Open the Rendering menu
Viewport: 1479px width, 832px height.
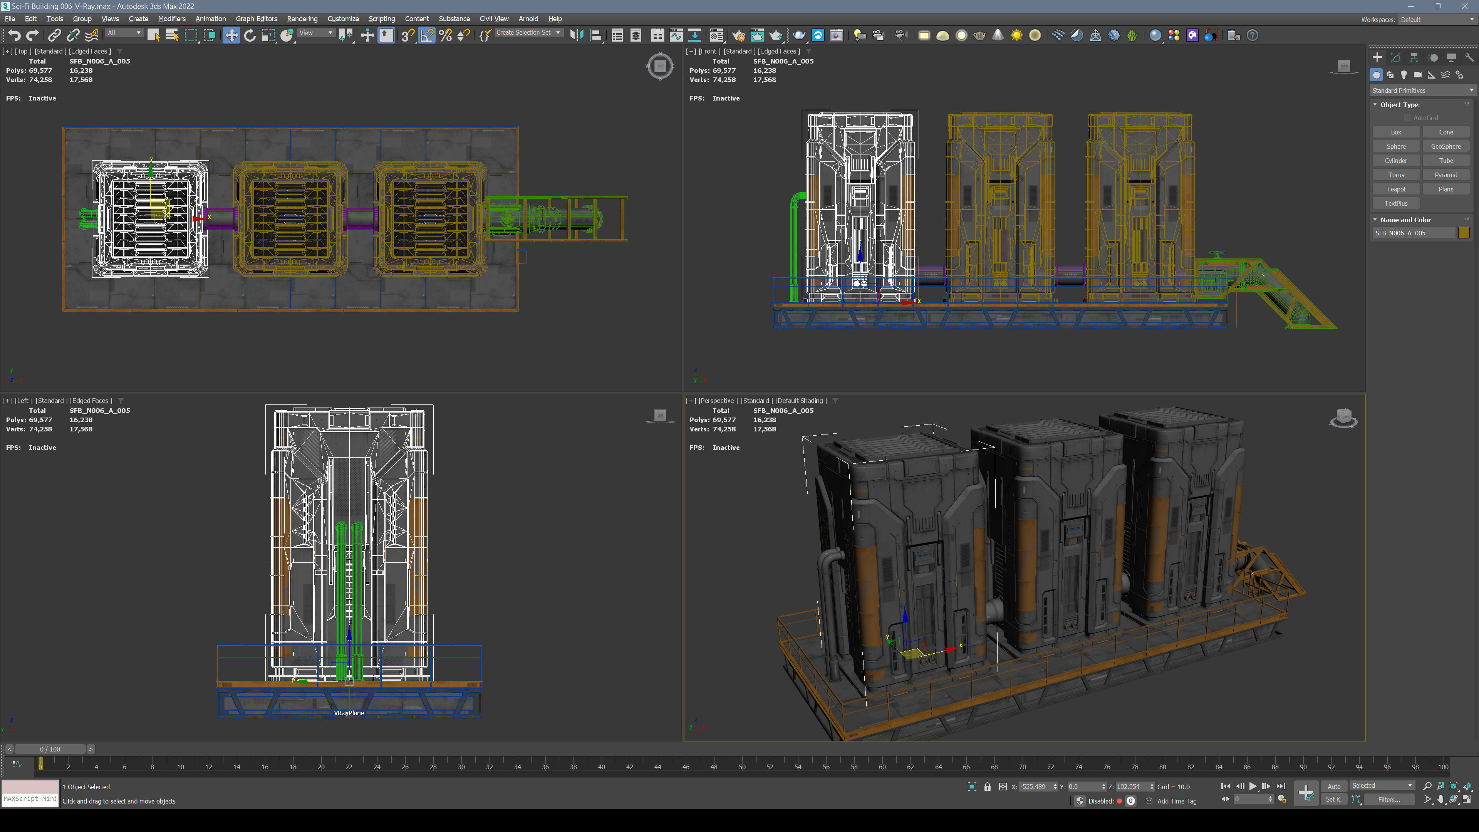point(302,19)
